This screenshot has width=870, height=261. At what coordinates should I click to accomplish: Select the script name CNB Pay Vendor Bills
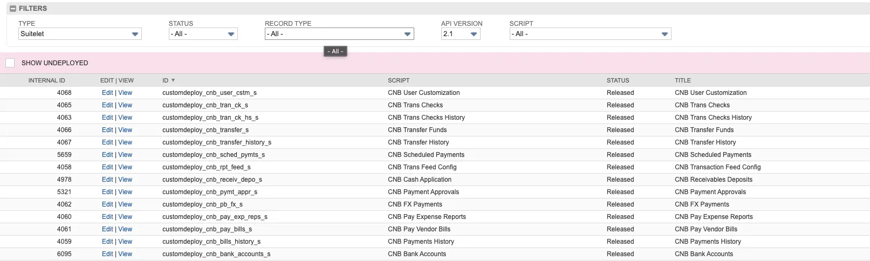[x=419, y=229]
